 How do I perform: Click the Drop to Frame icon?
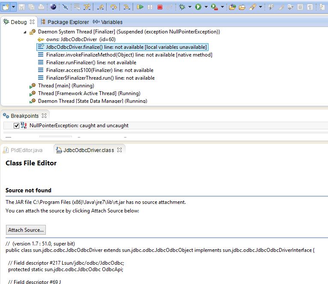click(x=77, y=7)
